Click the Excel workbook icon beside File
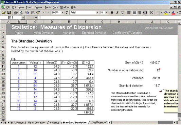181x125 pixels. pyautogui.click(x=3, y=7)
